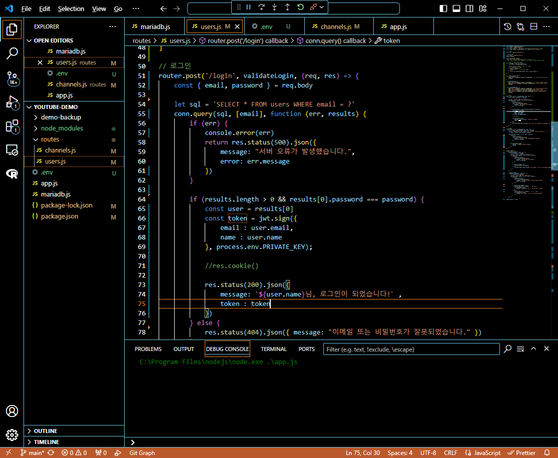Open changes compare icon in editor toolbar
The height and width of the screenshot is (458, 558).
520,26
